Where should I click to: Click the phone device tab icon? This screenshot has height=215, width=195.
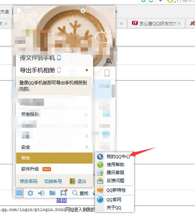click(x=107, y=73)
